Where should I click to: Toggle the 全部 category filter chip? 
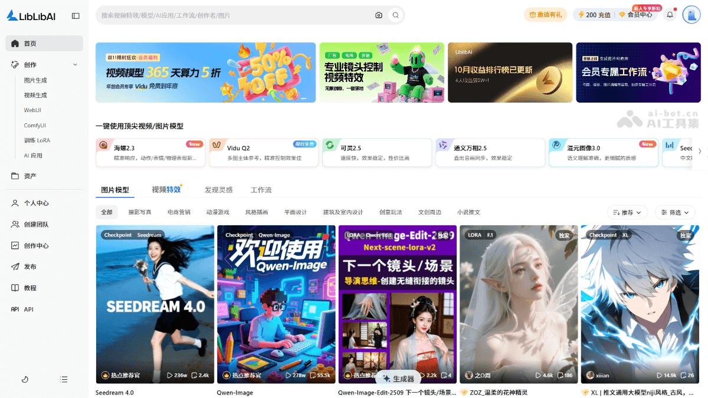point(107,211)
